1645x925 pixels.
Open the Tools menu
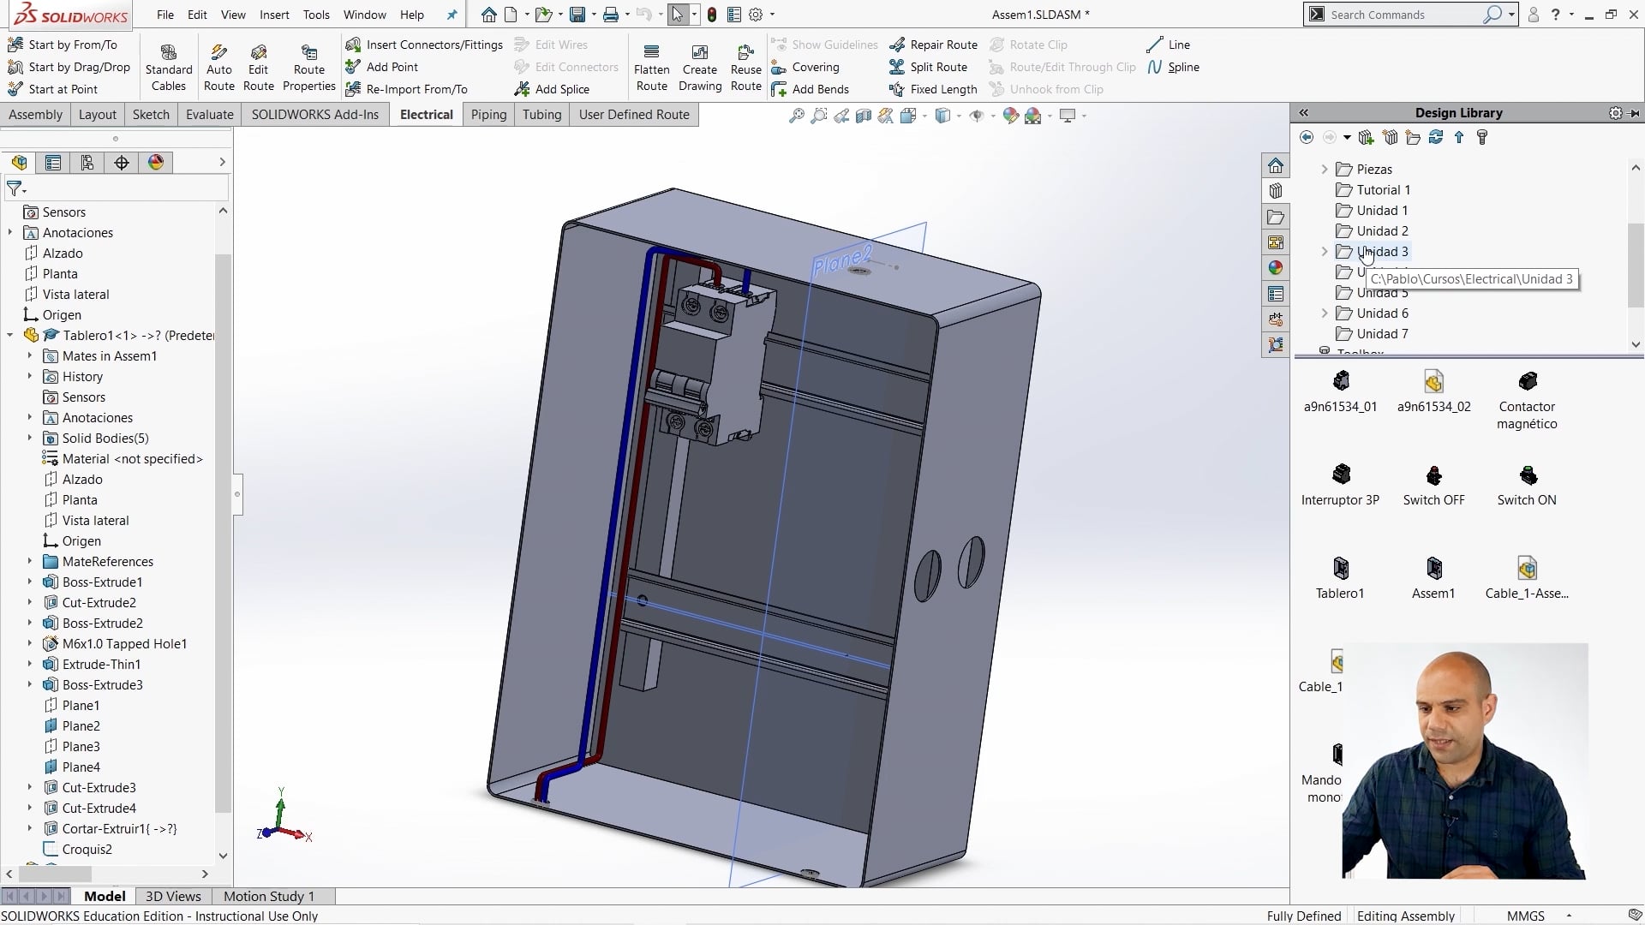pos(316,15)
